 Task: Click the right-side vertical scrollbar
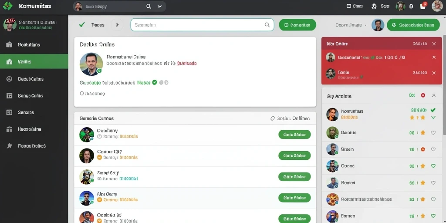444,85
